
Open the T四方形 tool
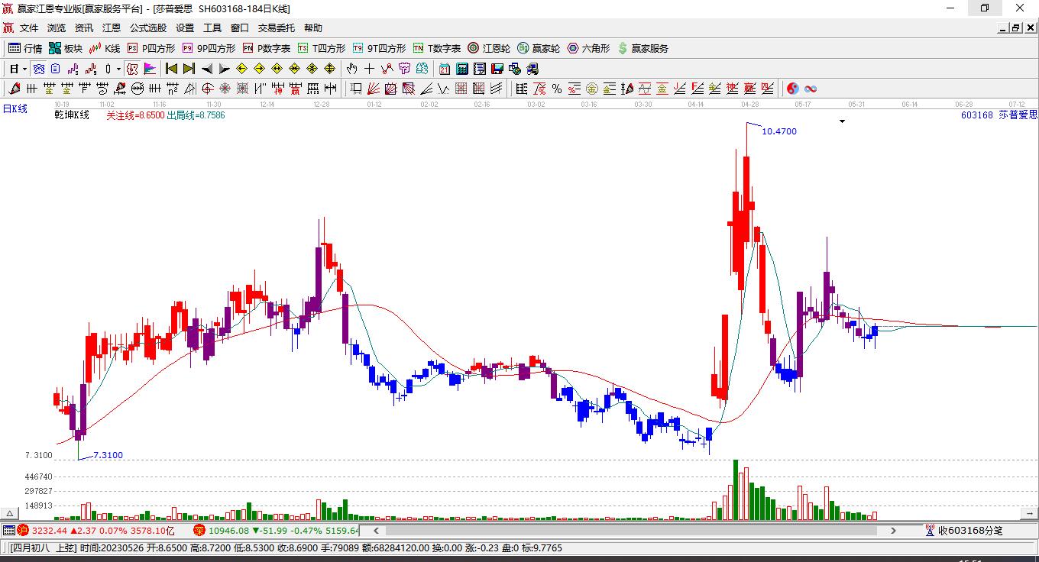(x=322, y=48)
